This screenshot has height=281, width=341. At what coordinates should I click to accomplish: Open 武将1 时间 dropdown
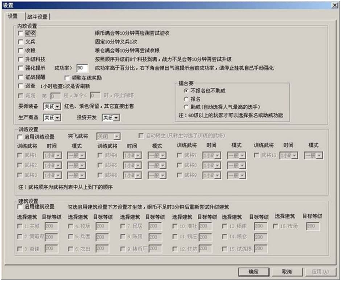(x=52, y=156)
